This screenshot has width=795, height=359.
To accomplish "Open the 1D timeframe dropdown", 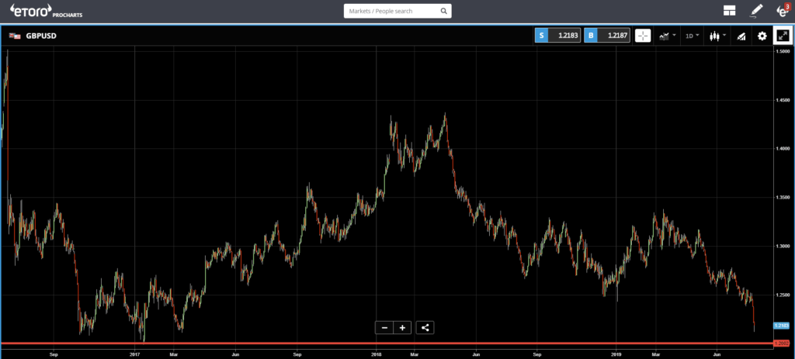I will click(x=692, y=36).
